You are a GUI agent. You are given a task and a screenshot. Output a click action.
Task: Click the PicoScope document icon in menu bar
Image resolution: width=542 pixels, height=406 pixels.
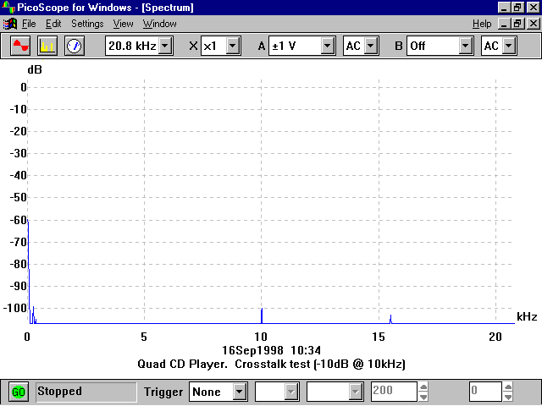9,24
